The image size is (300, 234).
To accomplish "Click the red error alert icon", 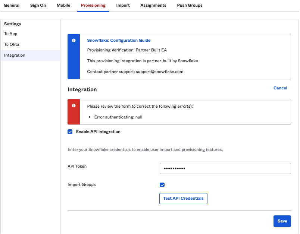I will [x=74, y=105].
